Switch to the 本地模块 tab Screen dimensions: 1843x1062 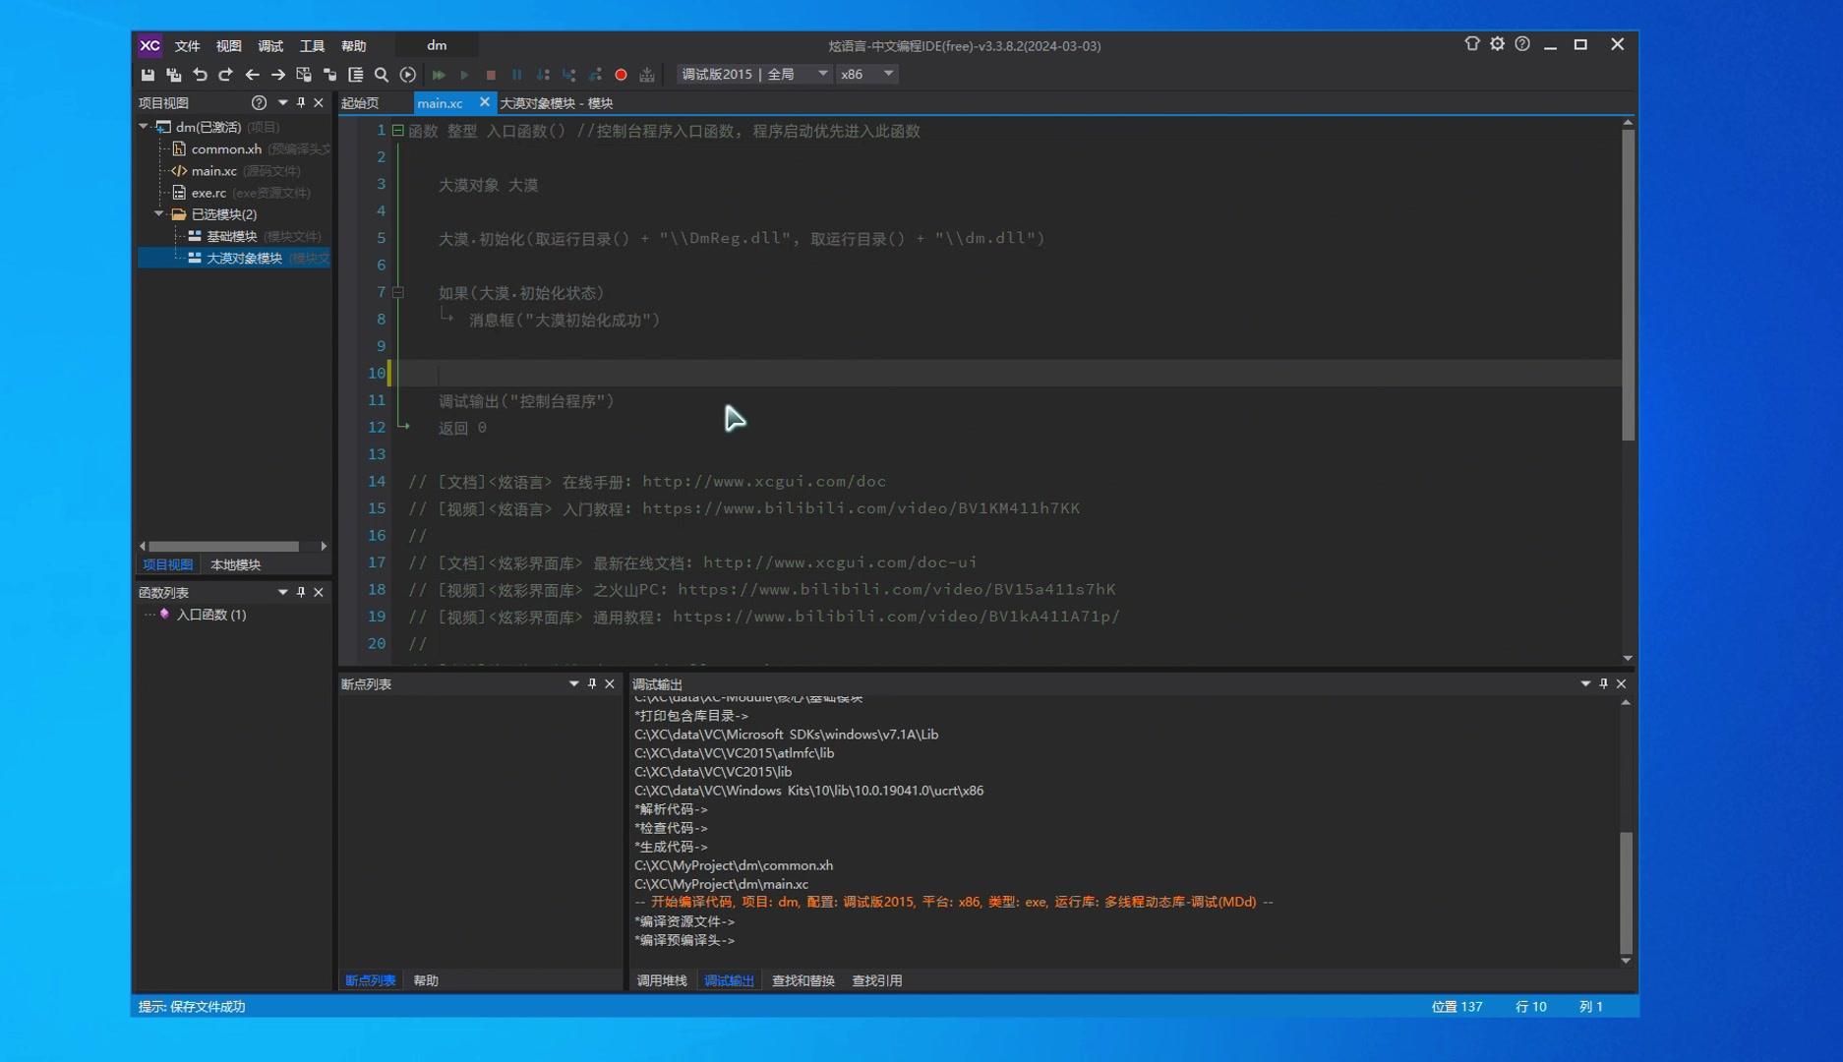coord(235,564)
